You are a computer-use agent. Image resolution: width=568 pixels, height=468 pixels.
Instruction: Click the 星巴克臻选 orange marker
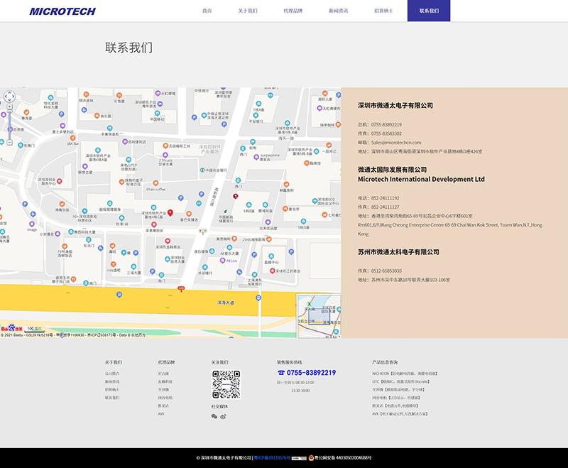click(x=189, y=214)
